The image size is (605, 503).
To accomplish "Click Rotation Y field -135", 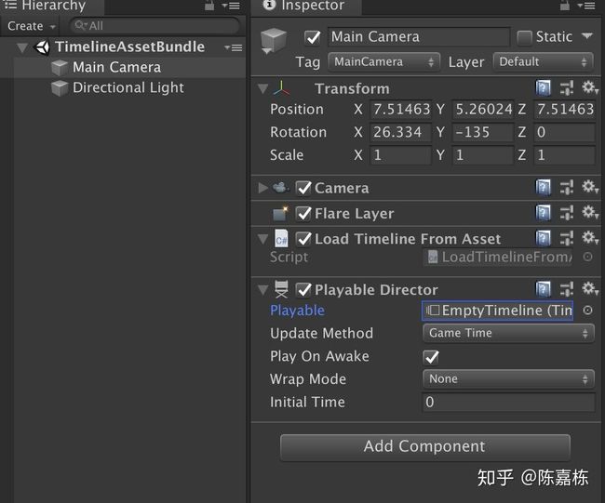I will pyautogui.click(x=483, y=132).
